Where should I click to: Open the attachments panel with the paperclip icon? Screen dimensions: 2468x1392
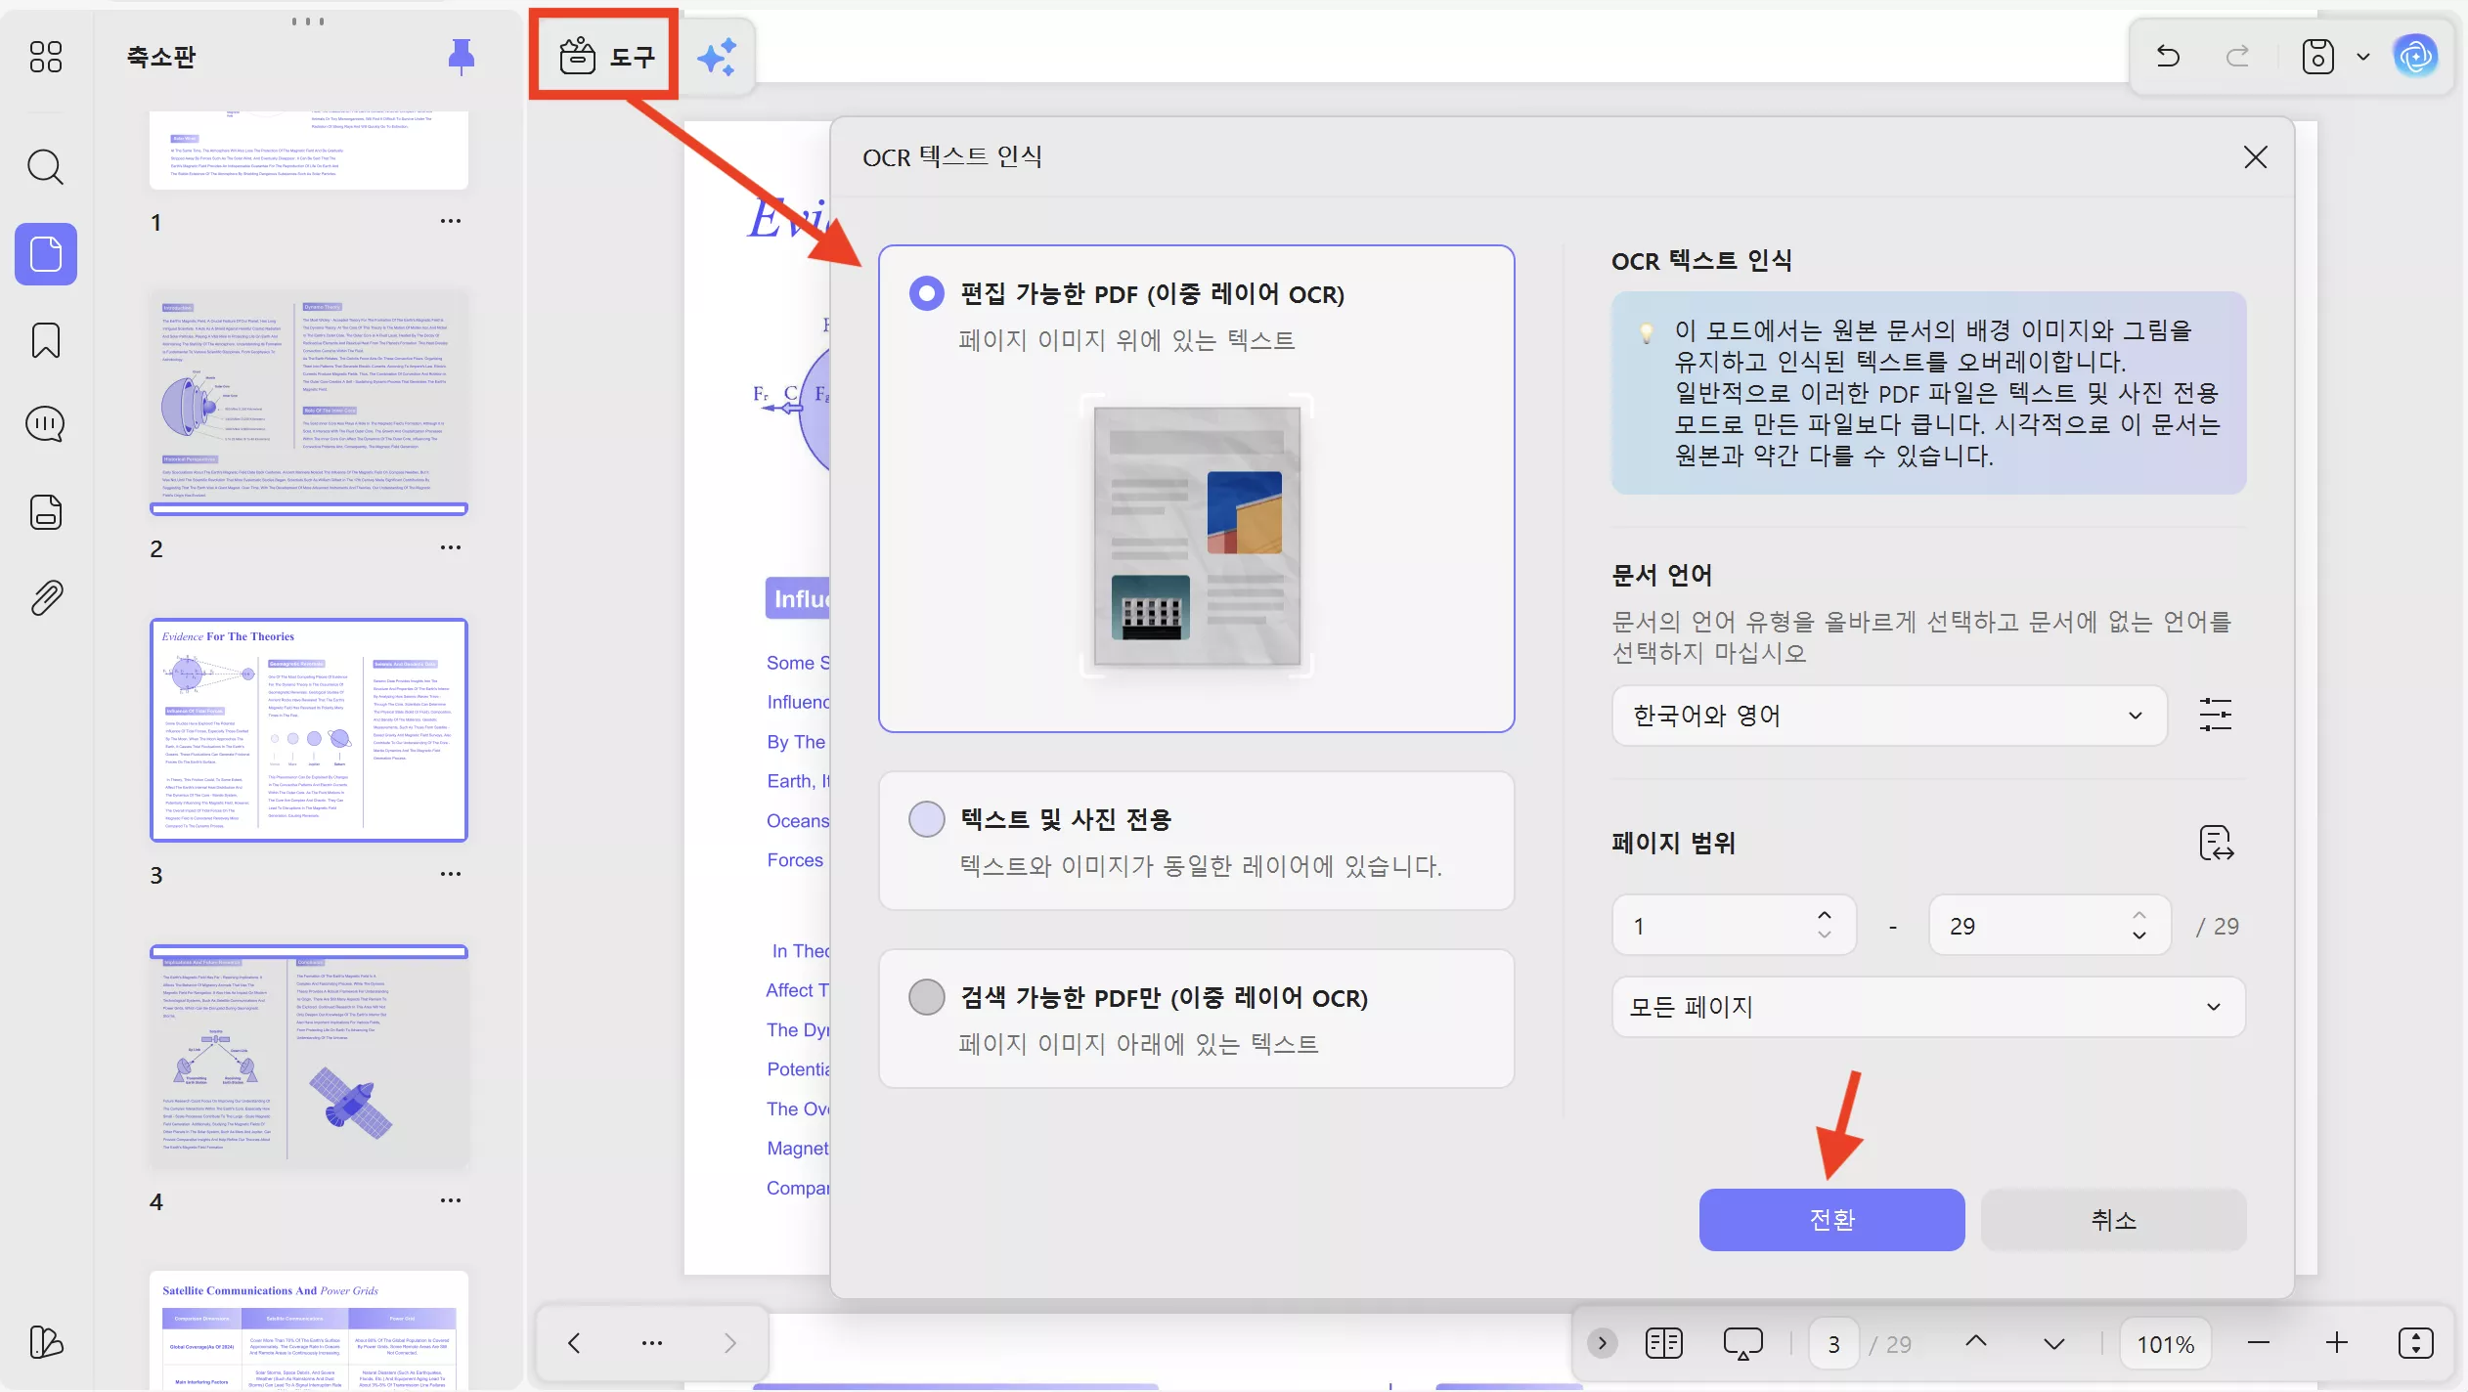[x=45, y=597]
